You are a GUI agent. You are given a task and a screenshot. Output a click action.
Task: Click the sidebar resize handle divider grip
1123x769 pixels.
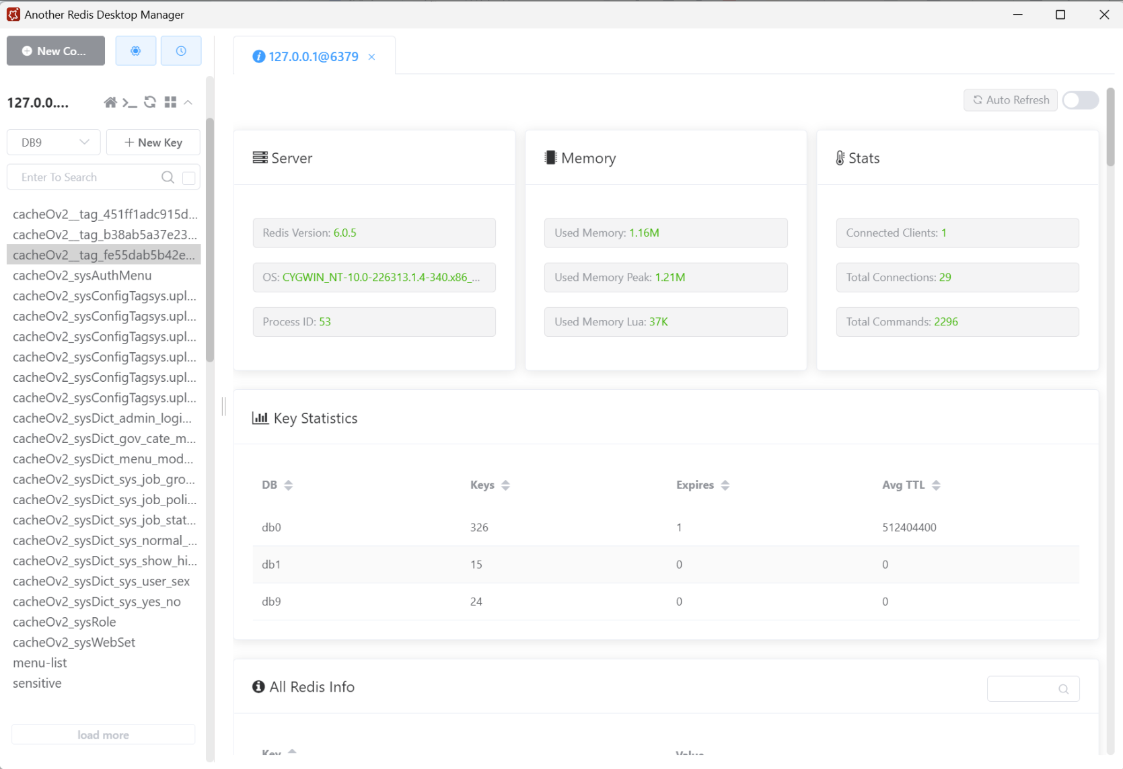click(x=223, y=407)
